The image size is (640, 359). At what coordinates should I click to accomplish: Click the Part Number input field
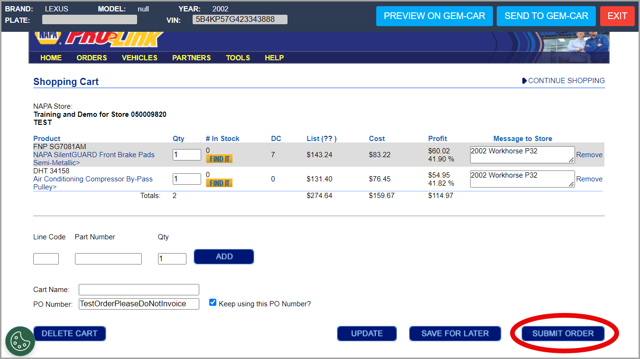pyautogui.click(x=108, y=259)
